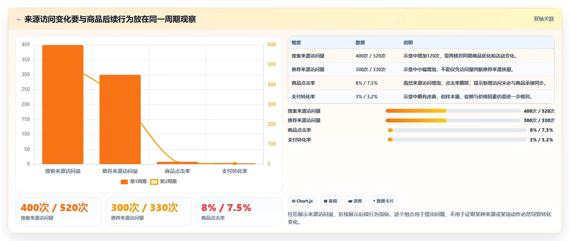Click the note starting 示意中增加120次
570x241 pixels.
click(x=460, y=56)
